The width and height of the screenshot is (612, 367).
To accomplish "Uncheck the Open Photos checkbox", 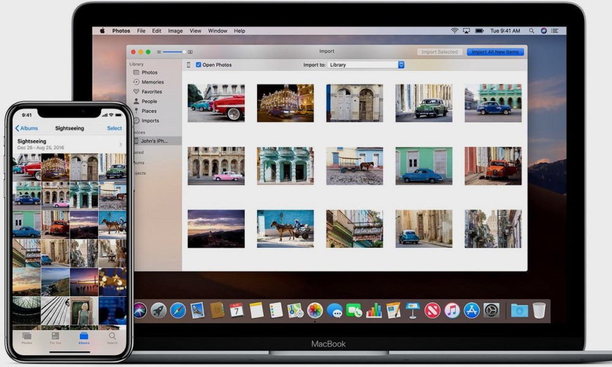I will click(198, 65).
